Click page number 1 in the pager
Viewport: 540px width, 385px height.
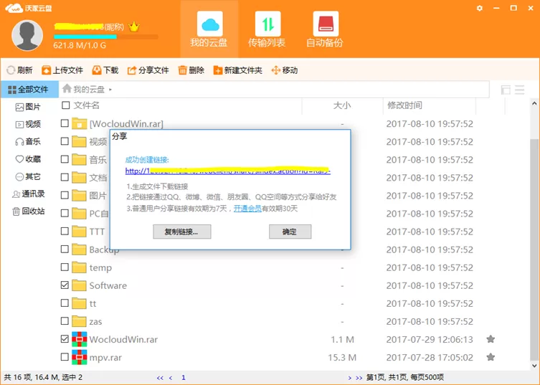coord(184,378)
